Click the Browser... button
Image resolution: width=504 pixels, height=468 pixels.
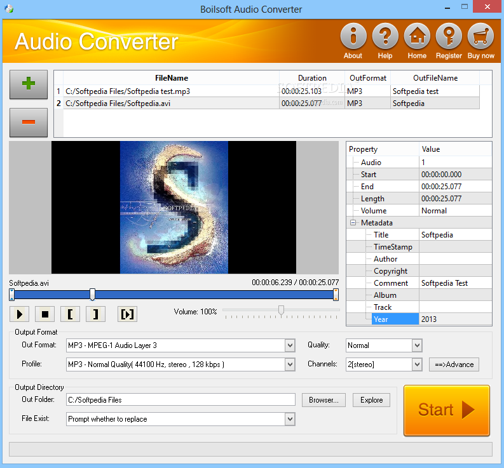pos(324,400)
